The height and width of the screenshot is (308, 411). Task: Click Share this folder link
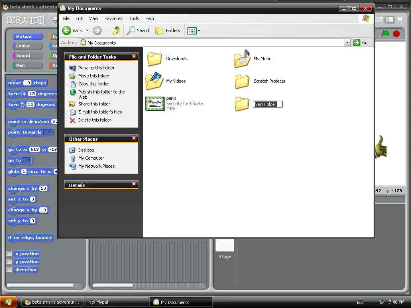tap(94, 104)
